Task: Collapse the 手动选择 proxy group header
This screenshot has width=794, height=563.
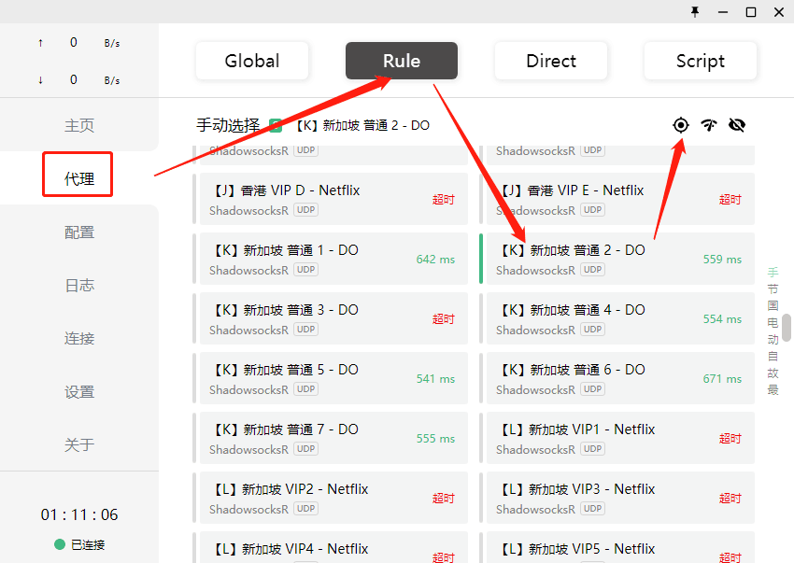Action: (228, 125)
